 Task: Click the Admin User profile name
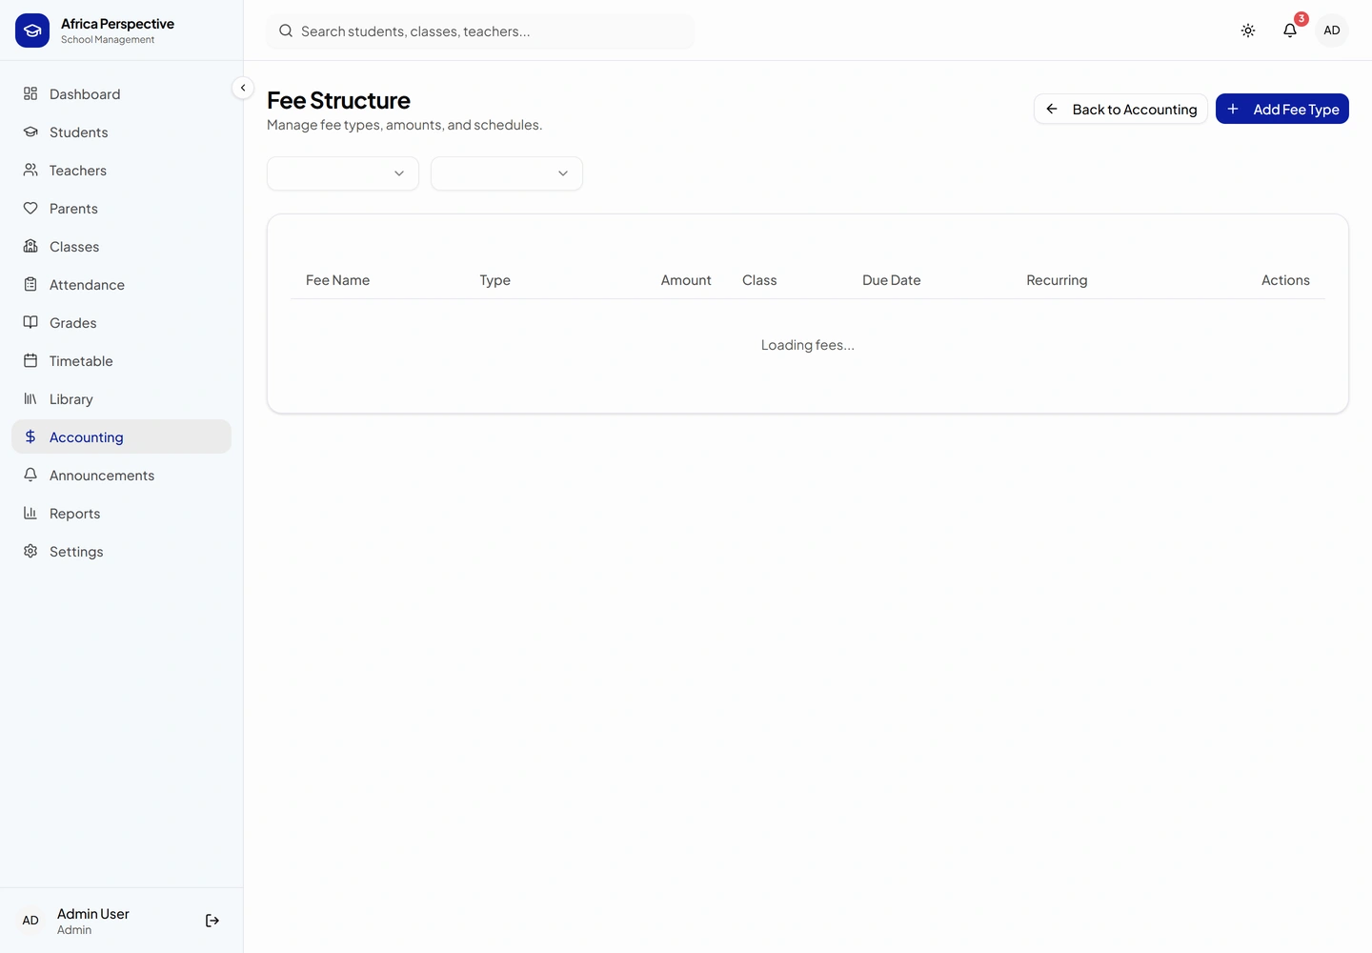tap(93, 913)
